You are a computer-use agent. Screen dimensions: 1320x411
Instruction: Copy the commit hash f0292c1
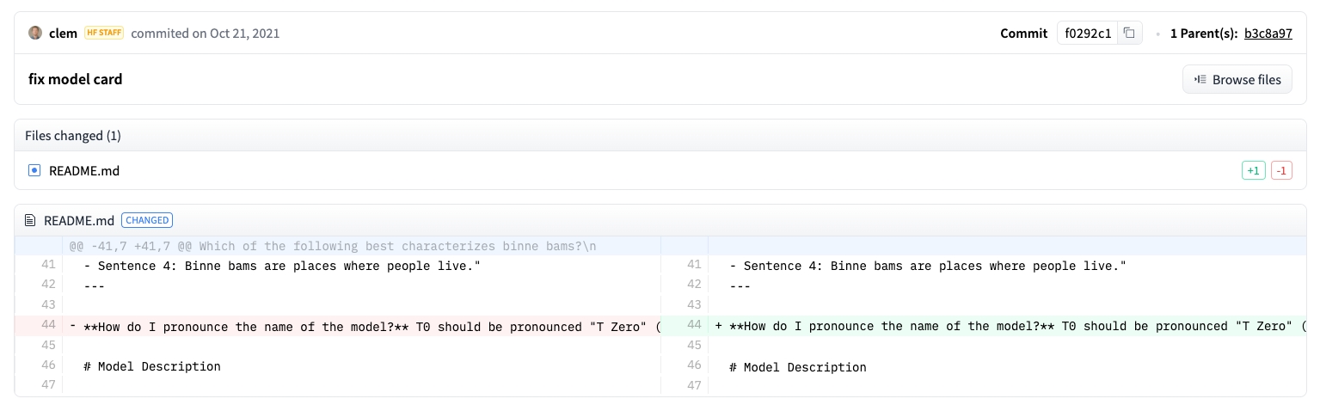tap(1129, 34)
